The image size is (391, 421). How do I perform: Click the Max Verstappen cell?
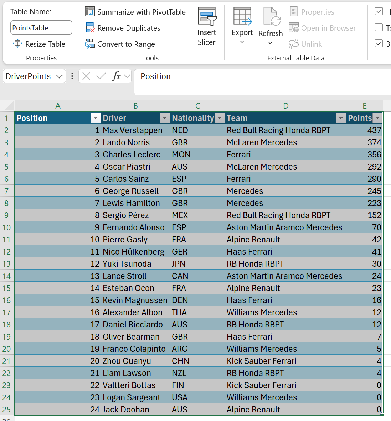point(132,130)
